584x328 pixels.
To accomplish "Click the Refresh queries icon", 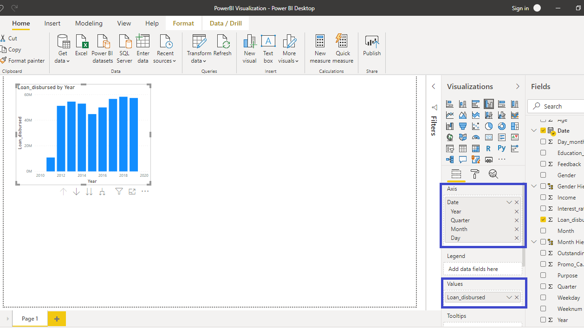I will [x=222, y=48].
